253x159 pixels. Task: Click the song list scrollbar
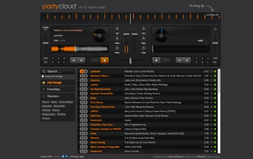coord(219,81)
